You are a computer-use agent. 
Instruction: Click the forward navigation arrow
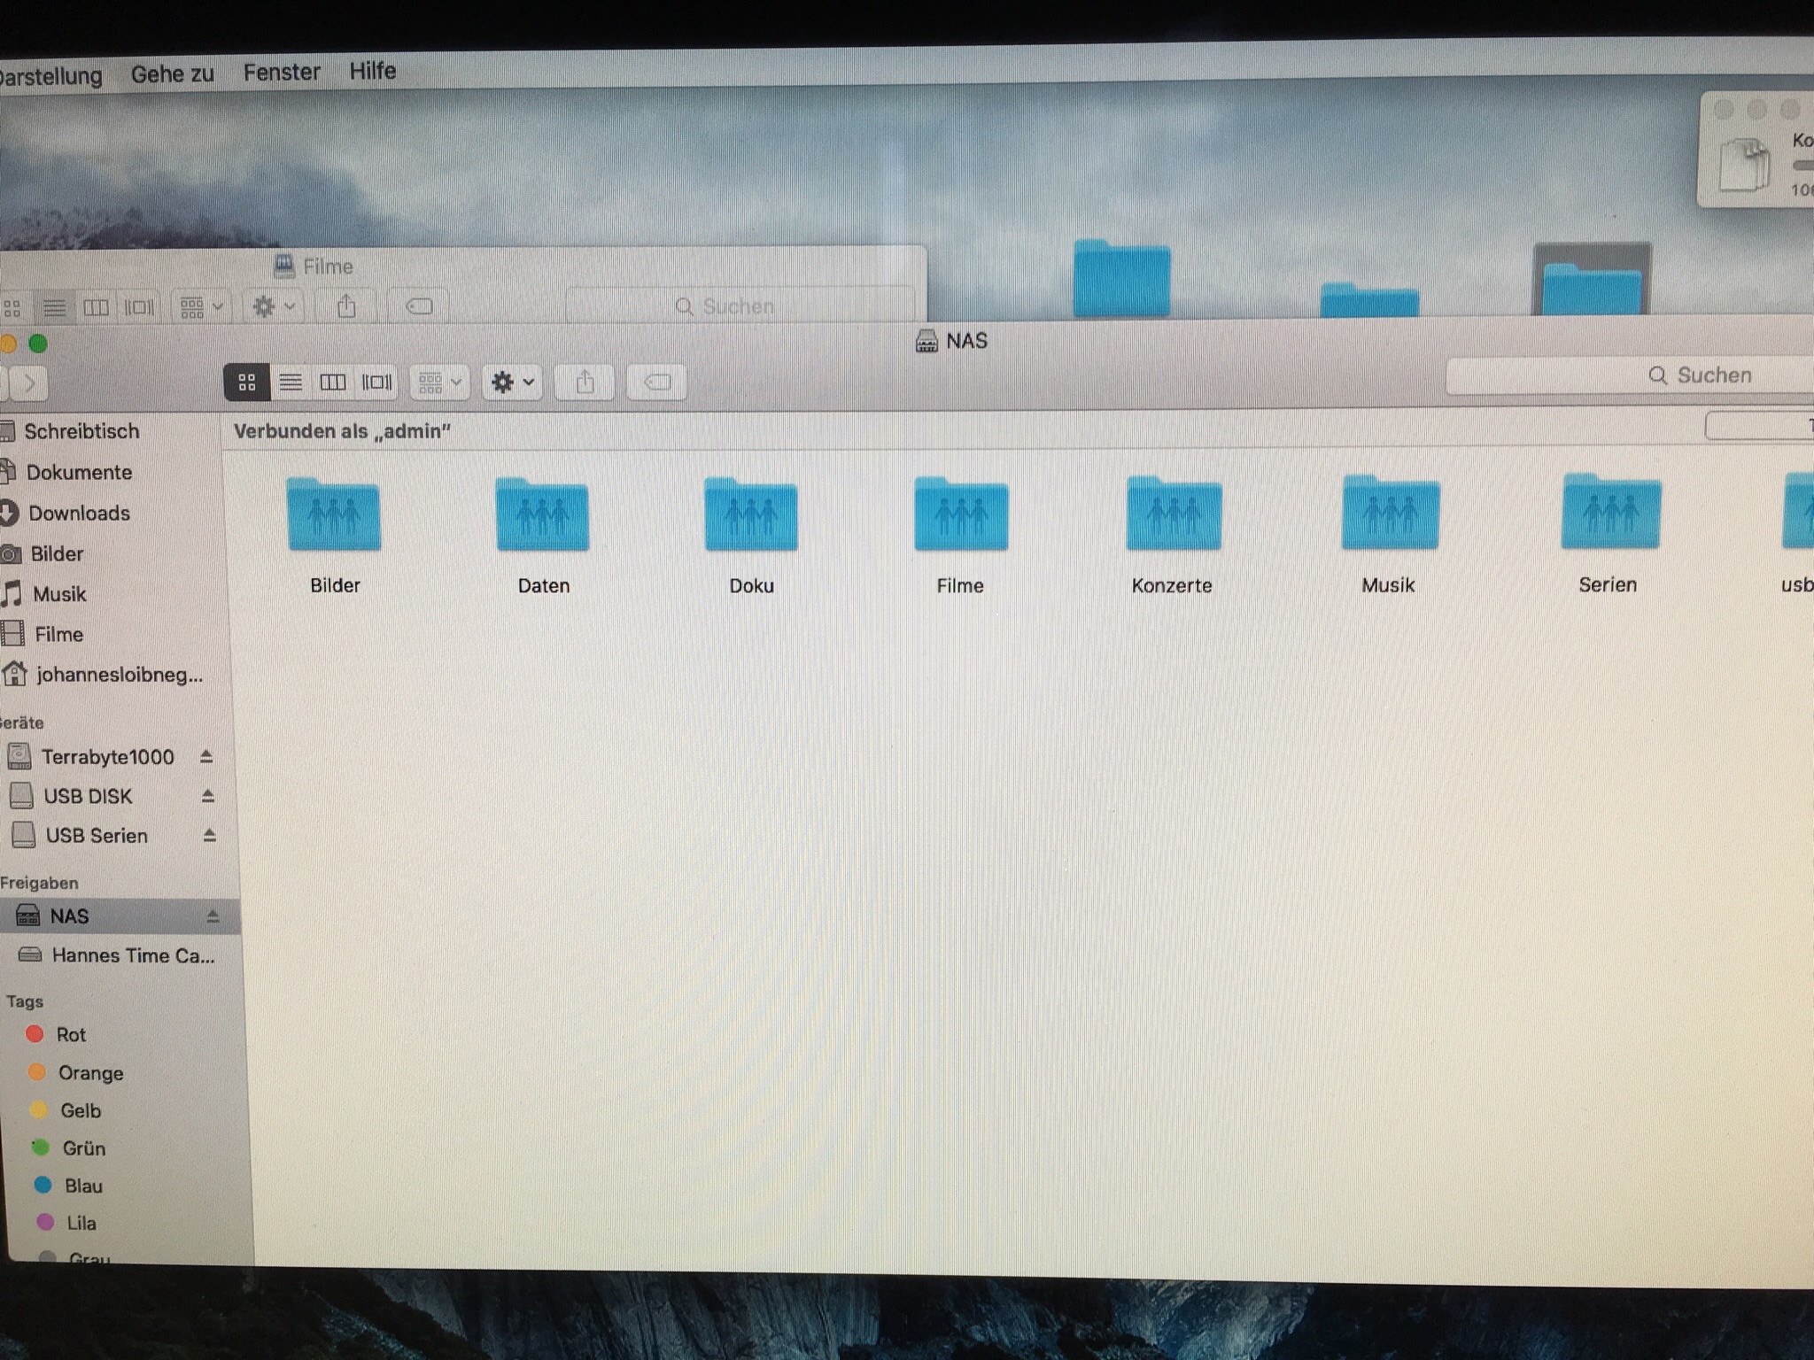(x=28, y=383)
